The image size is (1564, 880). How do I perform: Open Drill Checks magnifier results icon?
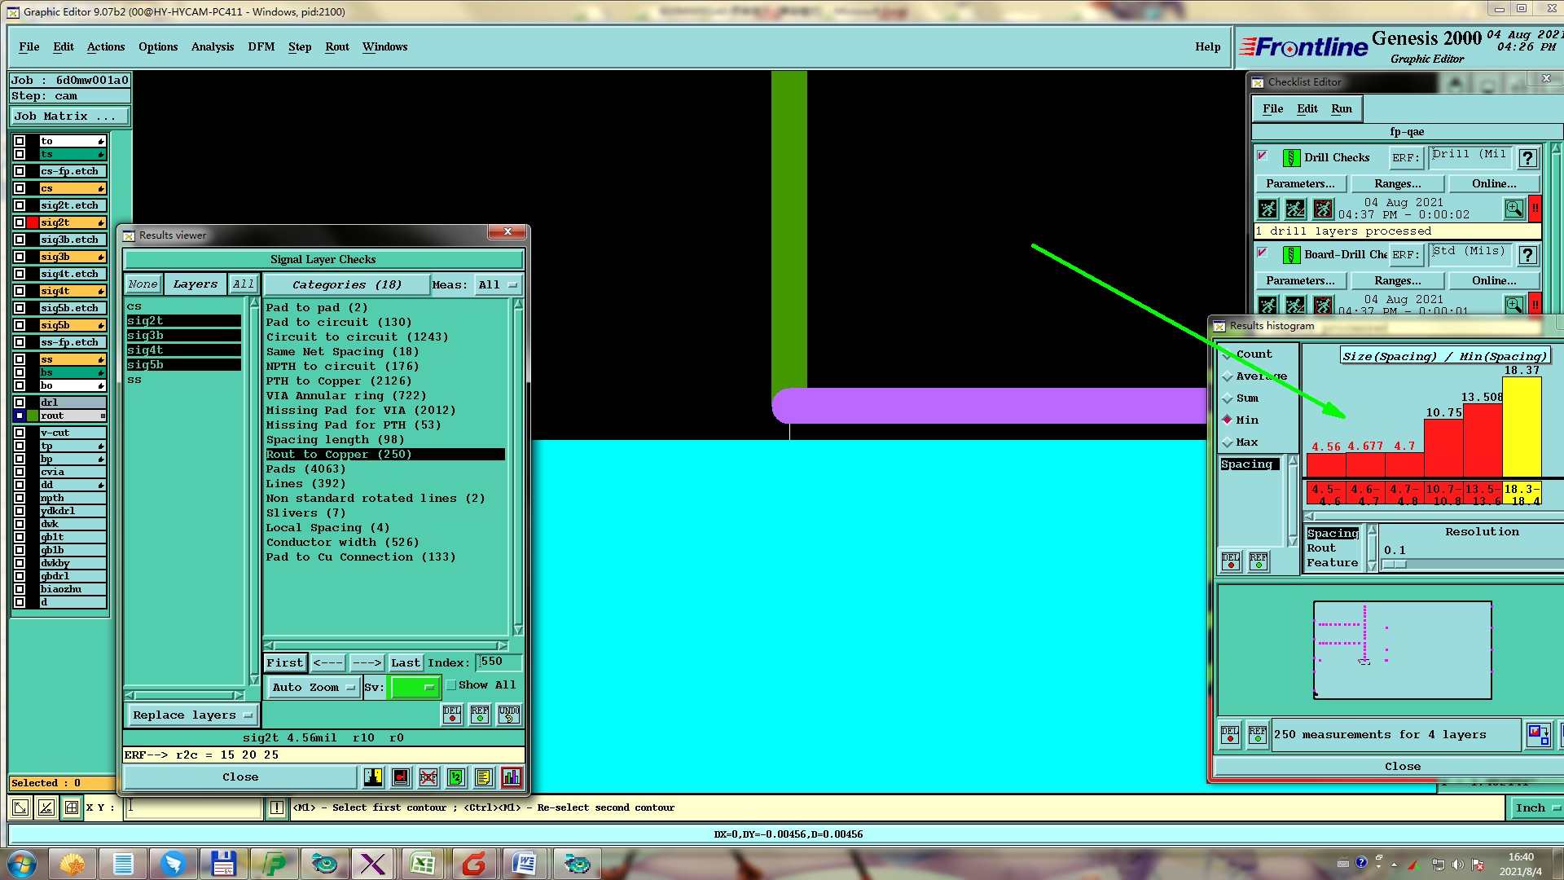[x=1513, y=209]
